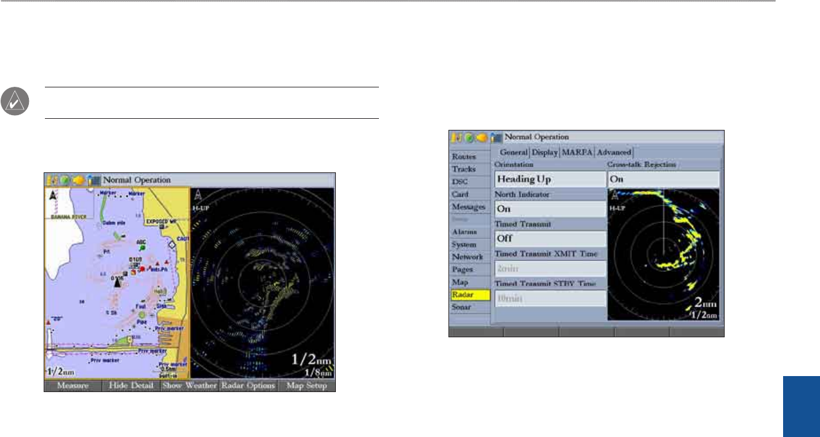Click north indicator arrow on setup radar preview

point(613,196)
